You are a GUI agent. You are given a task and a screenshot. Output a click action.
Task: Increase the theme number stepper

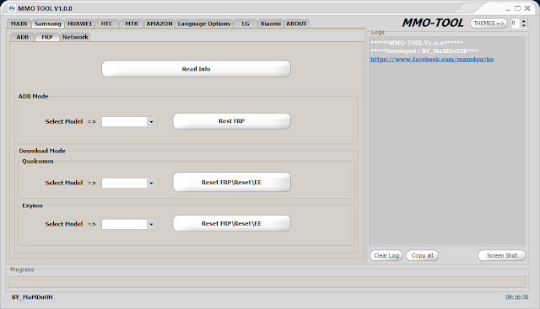point(524,21)
